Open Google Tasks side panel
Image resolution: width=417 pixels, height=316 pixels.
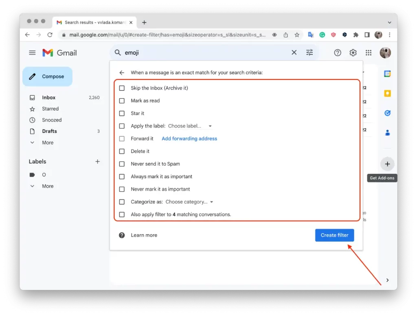387,113
